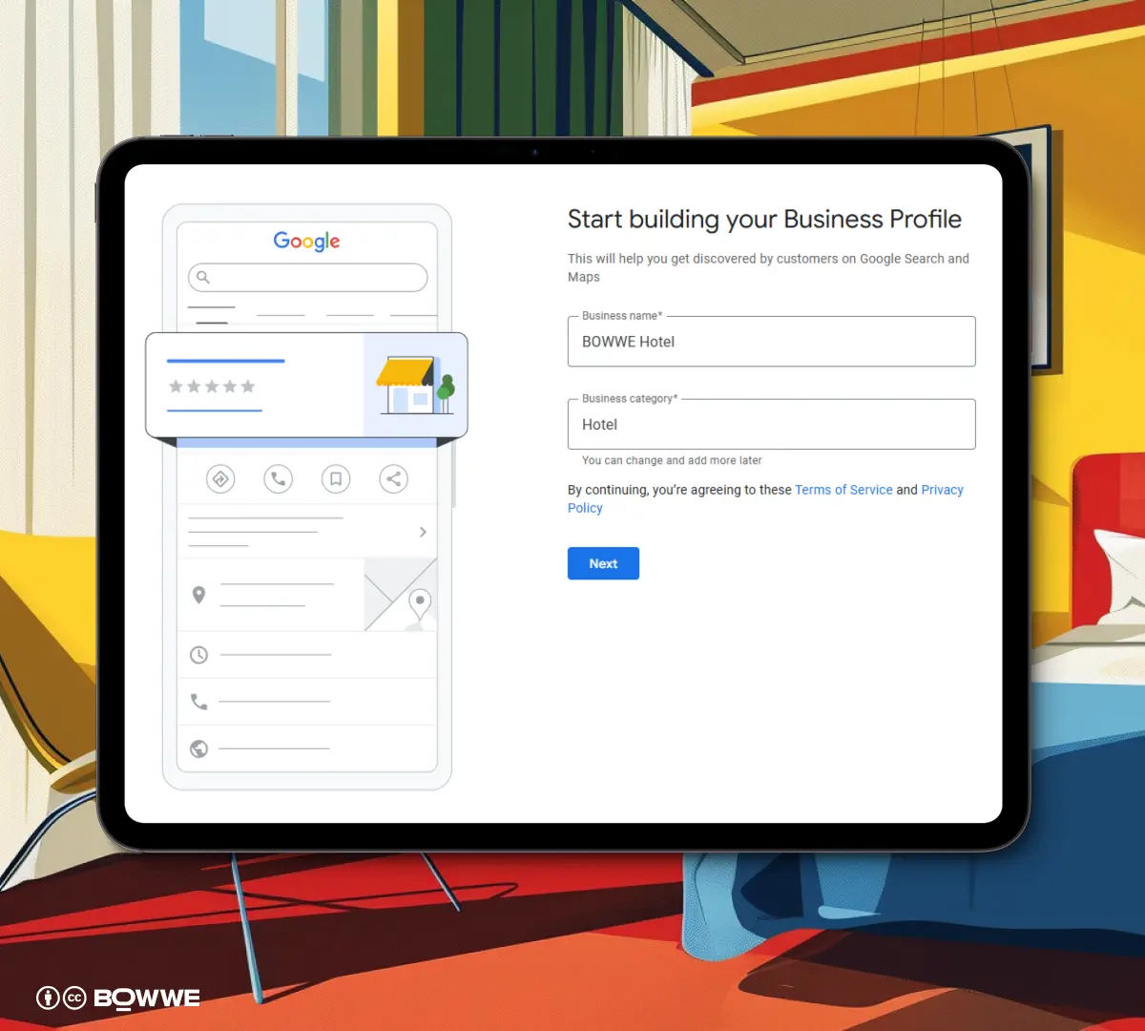
Task: Click the phone handset icon in mockup list
Action: pos(198,702)
